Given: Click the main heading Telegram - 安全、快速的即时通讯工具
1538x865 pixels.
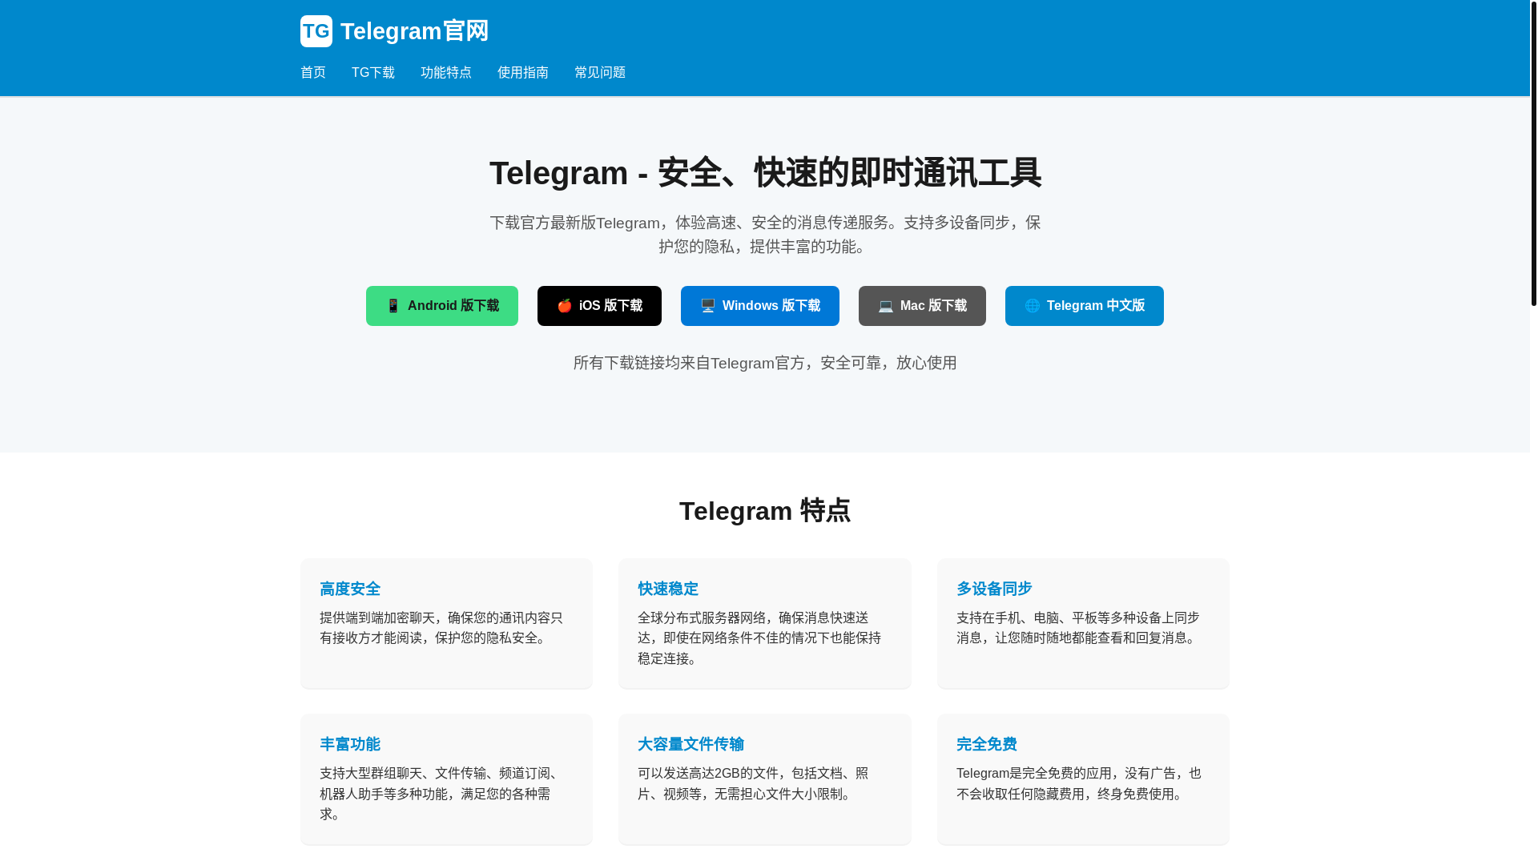Looking at the screenshot, I should pos(765,173).
